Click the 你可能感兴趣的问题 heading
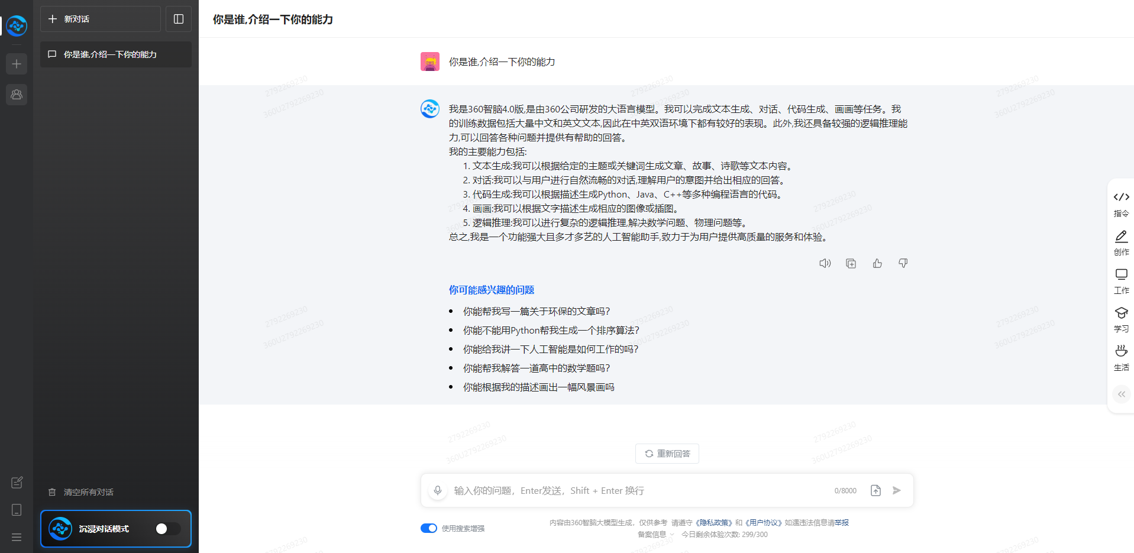 coord(492,290)
